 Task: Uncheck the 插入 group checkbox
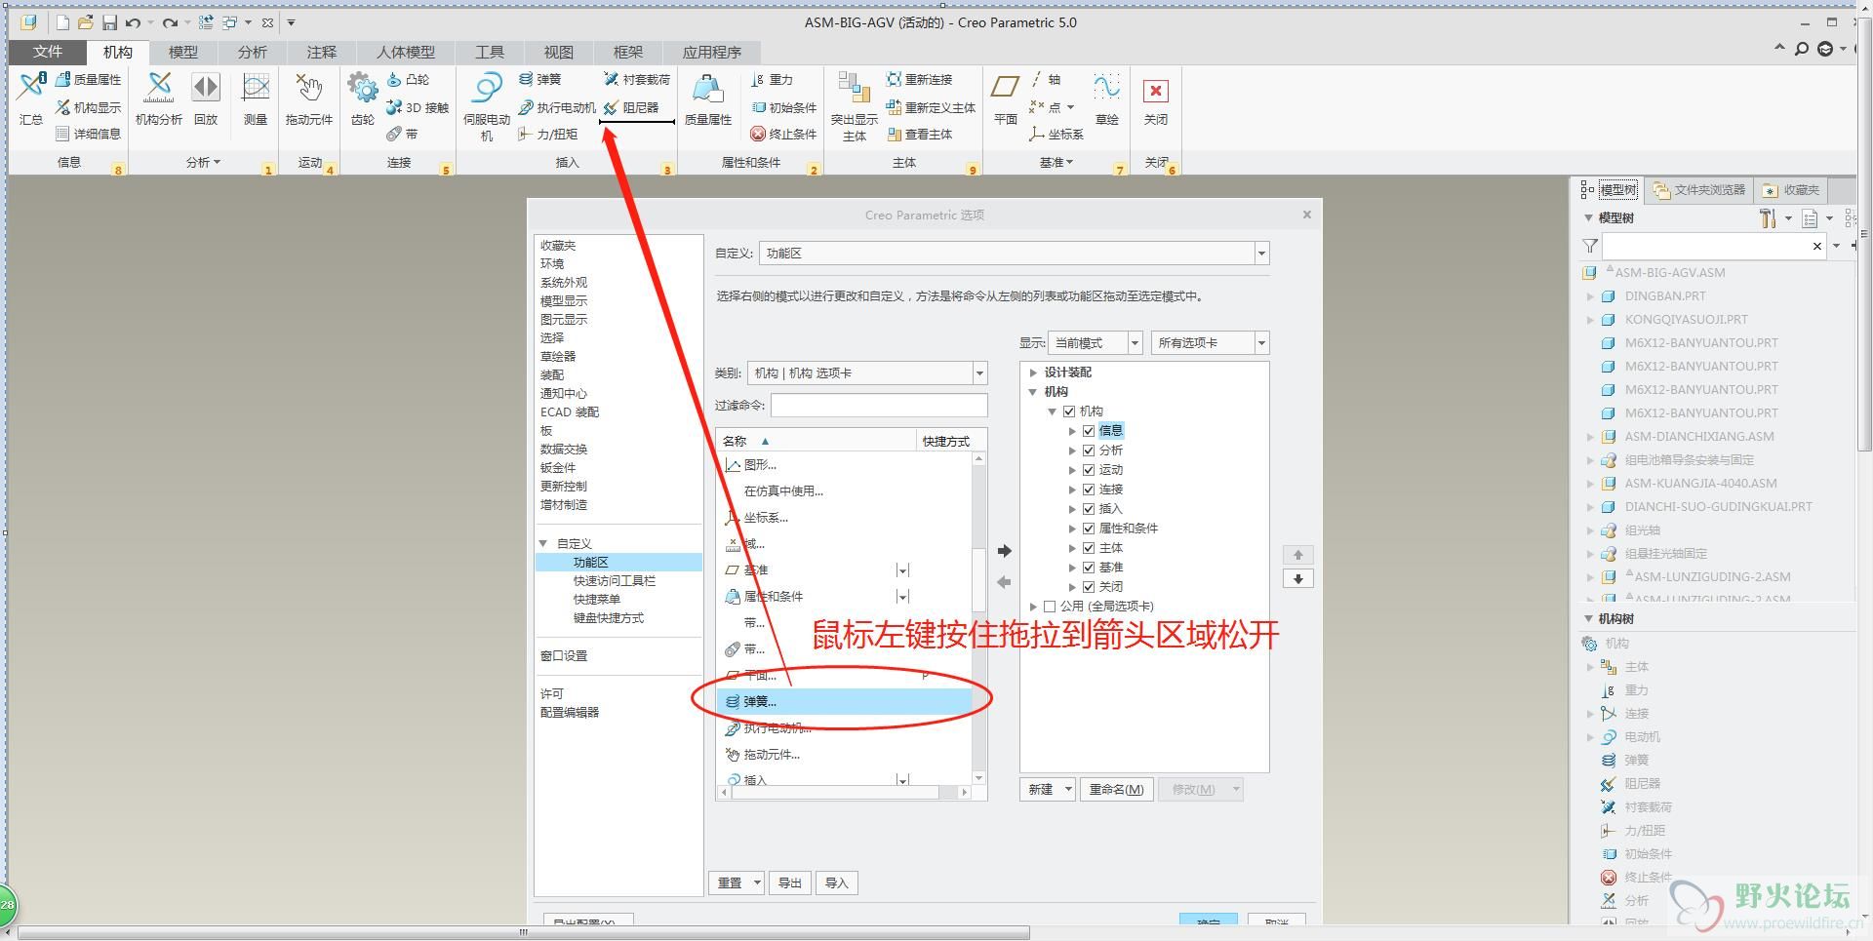click(x=1089, y=509)
